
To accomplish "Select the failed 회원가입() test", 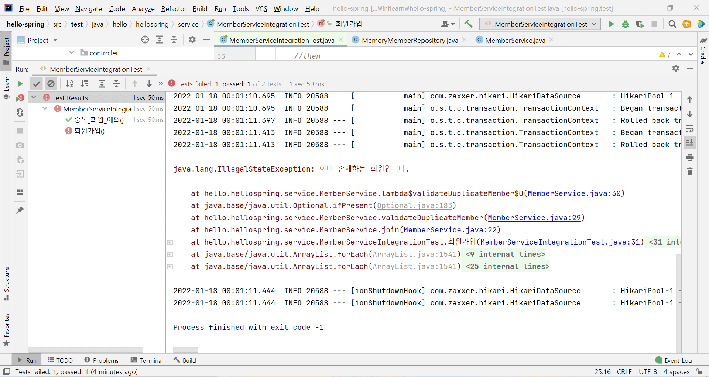I will (89, 131).
